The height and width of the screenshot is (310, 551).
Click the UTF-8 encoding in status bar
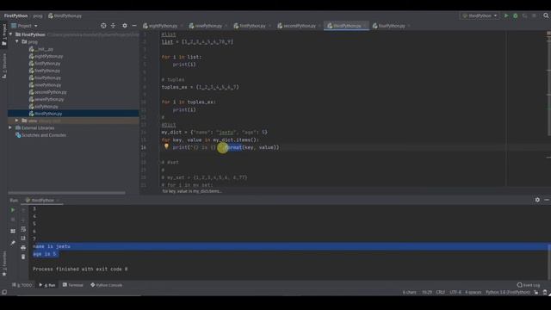coord(455,293)
